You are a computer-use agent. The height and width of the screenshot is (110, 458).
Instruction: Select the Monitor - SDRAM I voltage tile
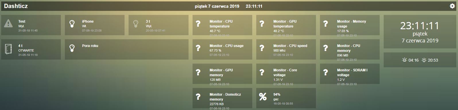(350, 74)
